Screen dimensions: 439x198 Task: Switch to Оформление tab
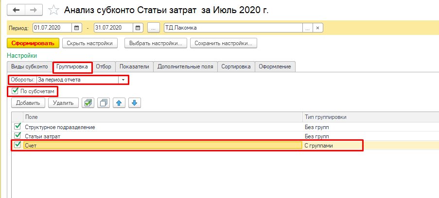pyautogui.click(x=275, y=67)
